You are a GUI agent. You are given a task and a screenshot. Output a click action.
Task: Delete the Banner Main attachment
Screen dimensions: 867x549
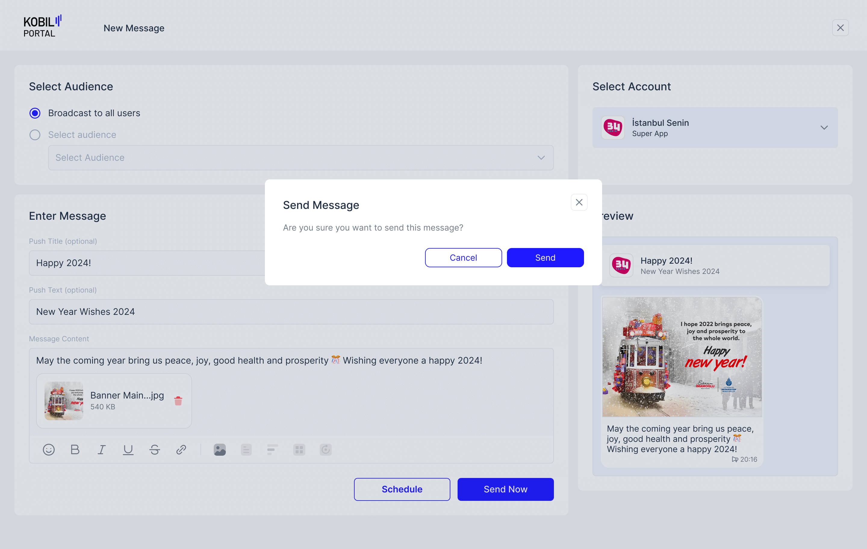178,401
